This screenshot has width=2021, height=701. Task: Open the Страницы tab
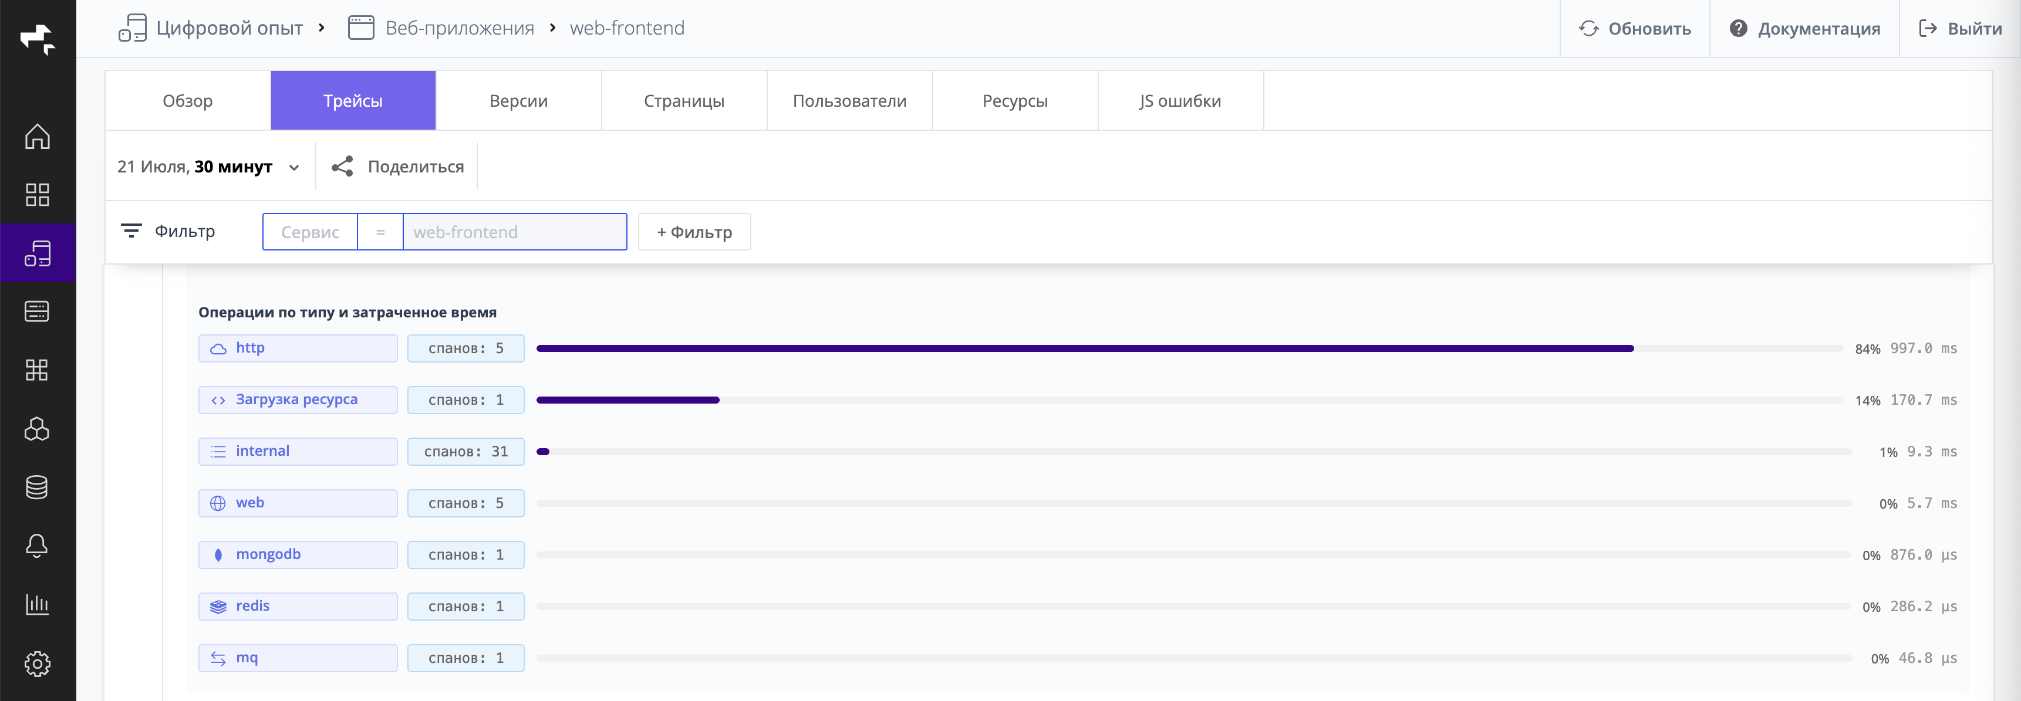point(684,100)
